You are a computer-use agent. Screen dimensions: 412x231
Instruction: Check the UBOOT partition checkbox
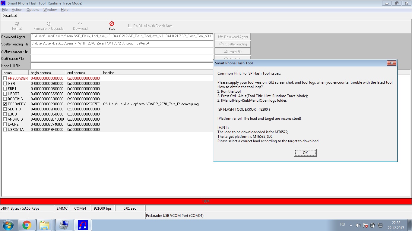[x=5, y=94]
